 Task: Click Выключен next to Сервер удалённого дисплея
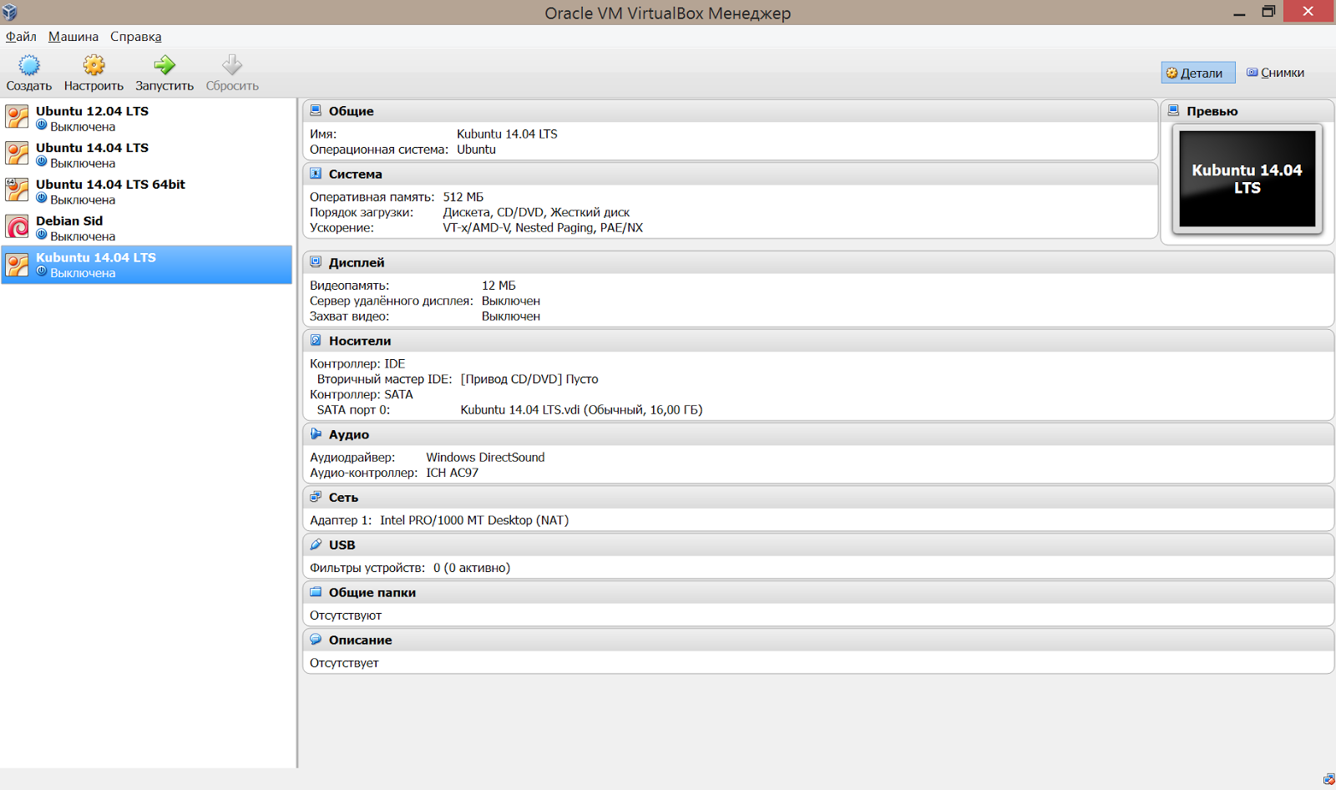[511, 301]
